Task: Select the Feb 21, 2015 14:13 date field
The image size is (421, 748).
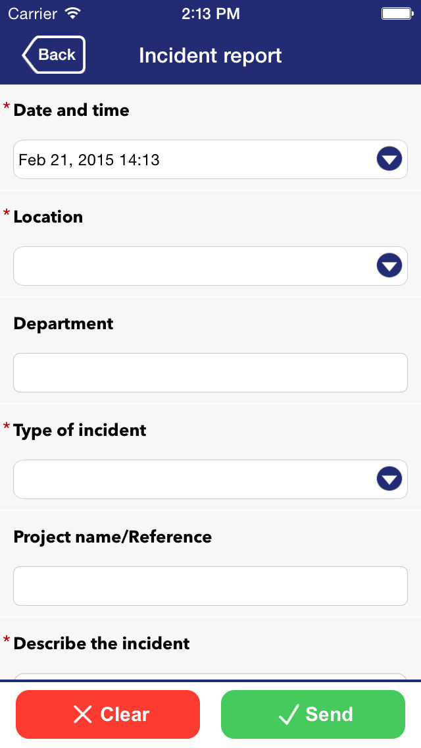Action: coord(210,159)
